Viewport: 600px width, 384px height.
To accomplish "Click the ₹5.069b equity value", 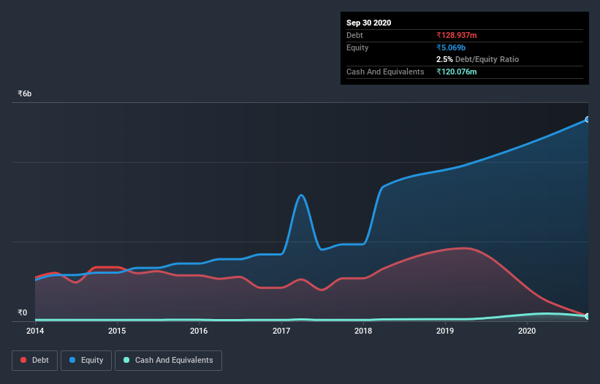I will pos(451,47).
